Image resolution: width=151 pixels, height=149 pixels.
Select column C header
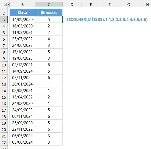[x=49, y=5]
